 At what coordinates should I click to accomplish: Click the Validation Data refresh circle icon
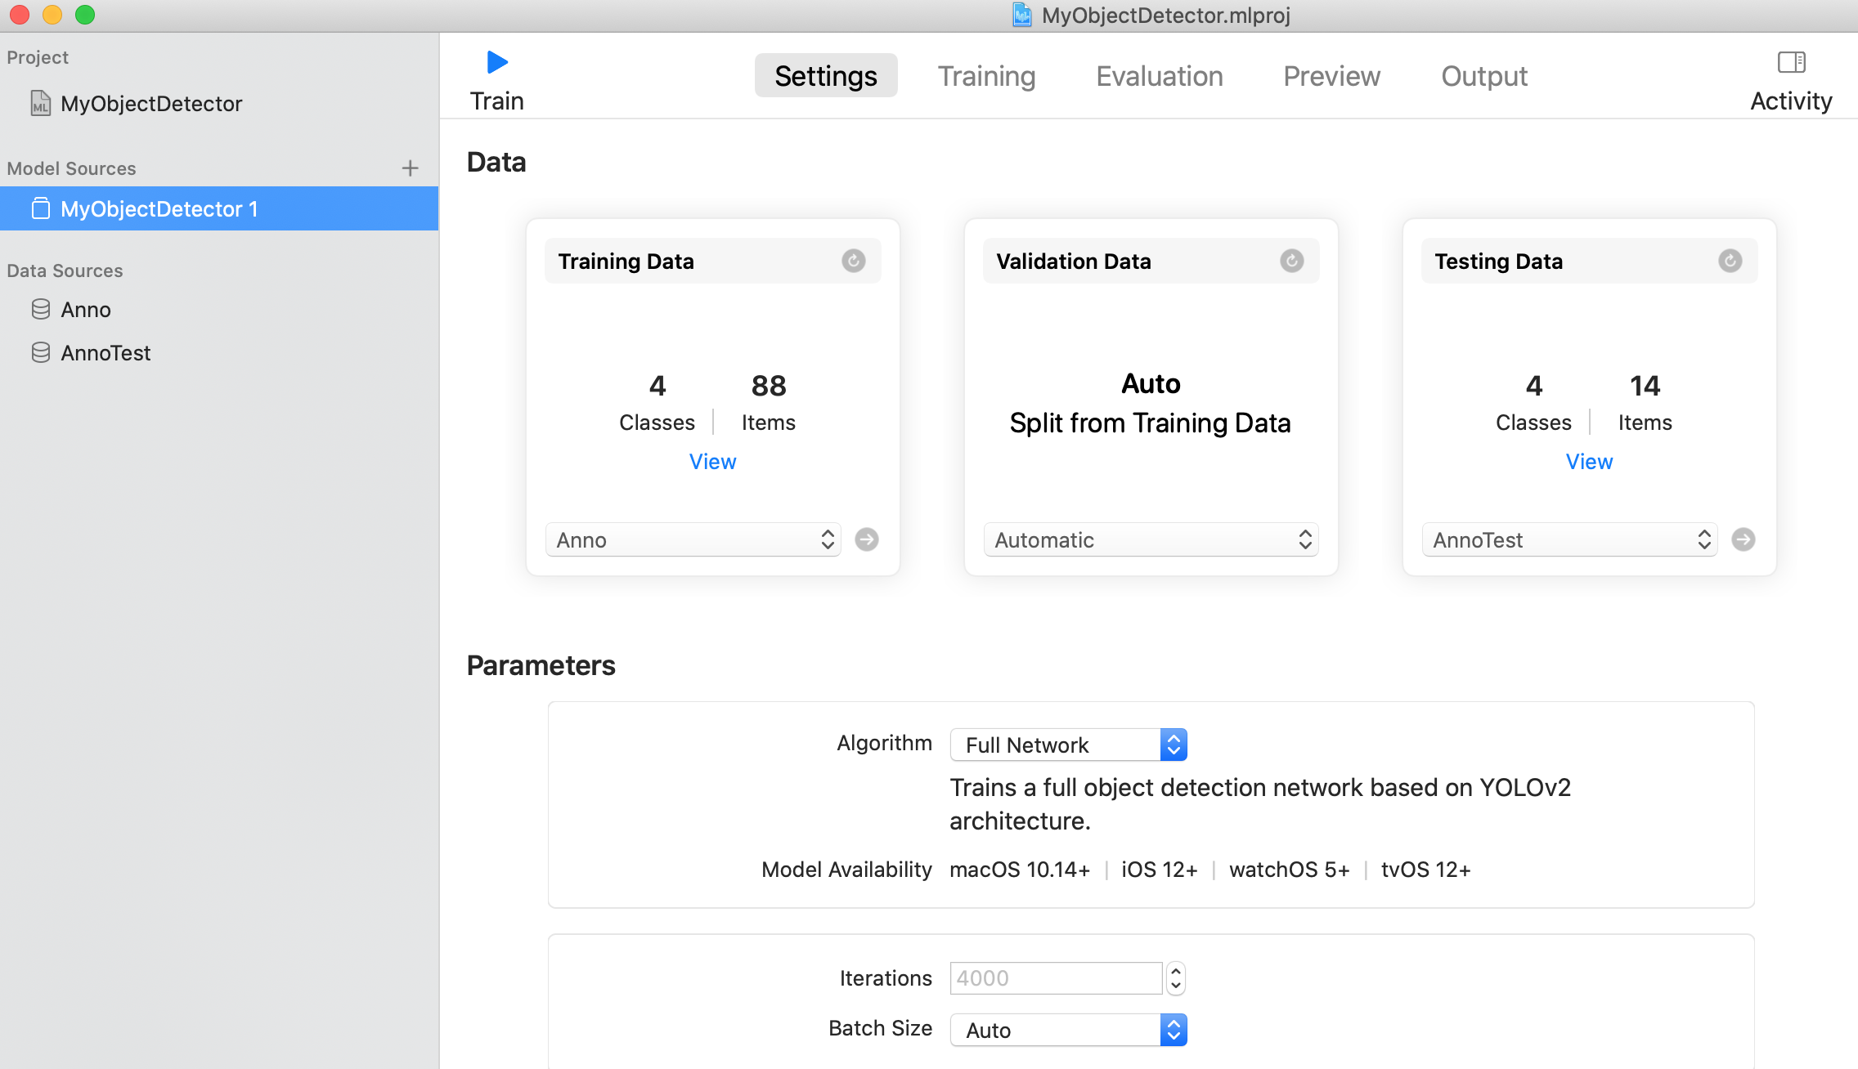[x=1291, y=261]
